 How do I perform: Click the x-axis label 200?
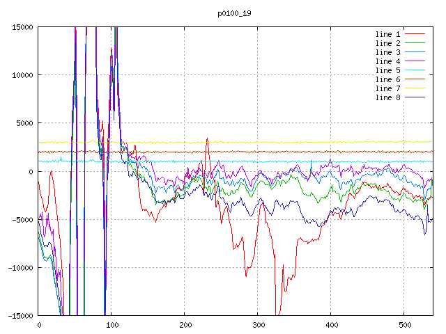tap(185, 325)
